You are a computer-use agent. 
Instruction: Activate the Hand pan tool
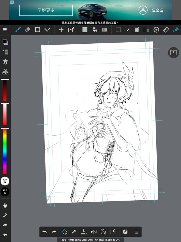(x=5, y=205)
